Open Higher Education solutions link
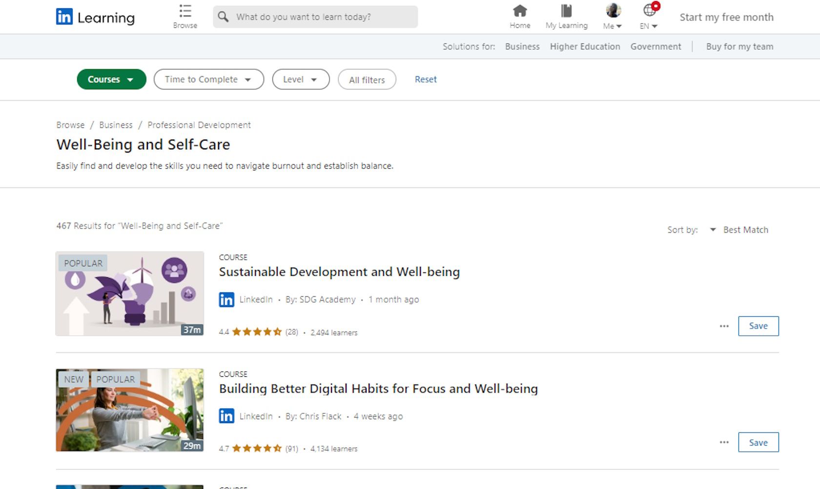Screen dimensions: 820x489 585,46
